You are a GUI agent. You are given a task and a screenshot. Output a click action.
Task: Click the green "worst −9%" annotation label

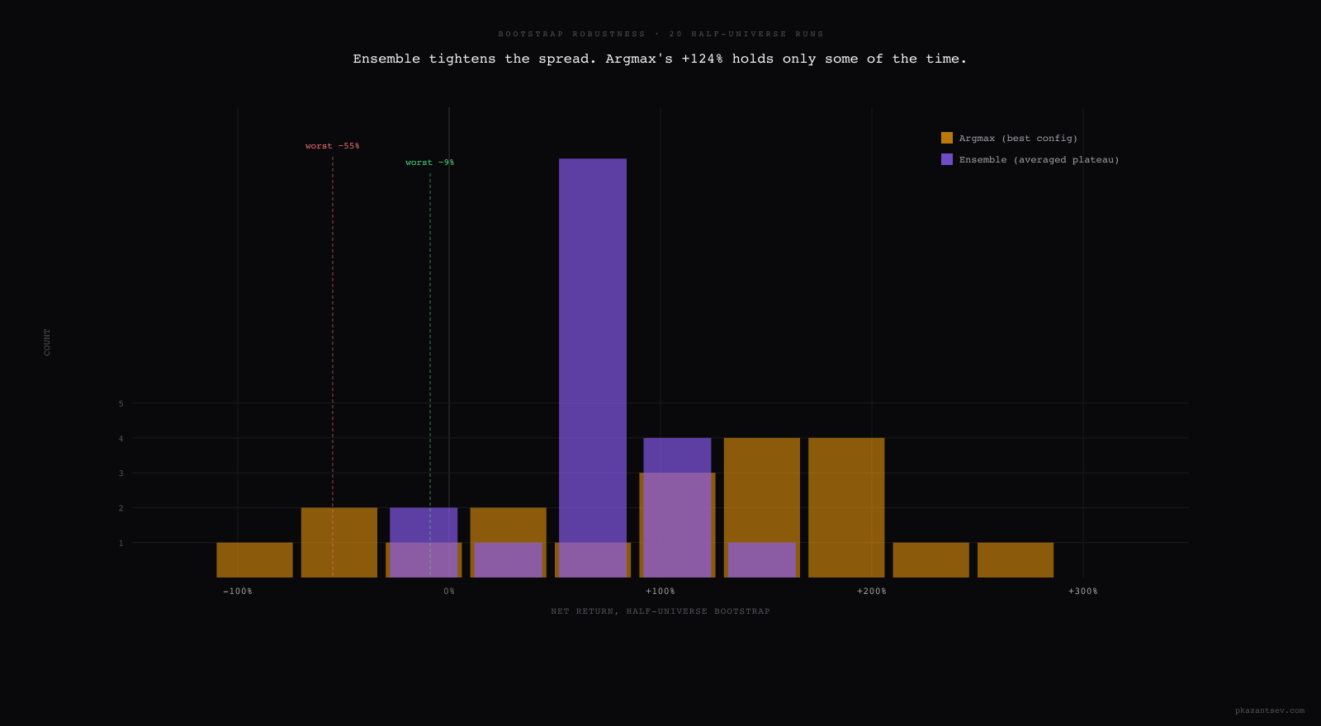click(430, 163)
